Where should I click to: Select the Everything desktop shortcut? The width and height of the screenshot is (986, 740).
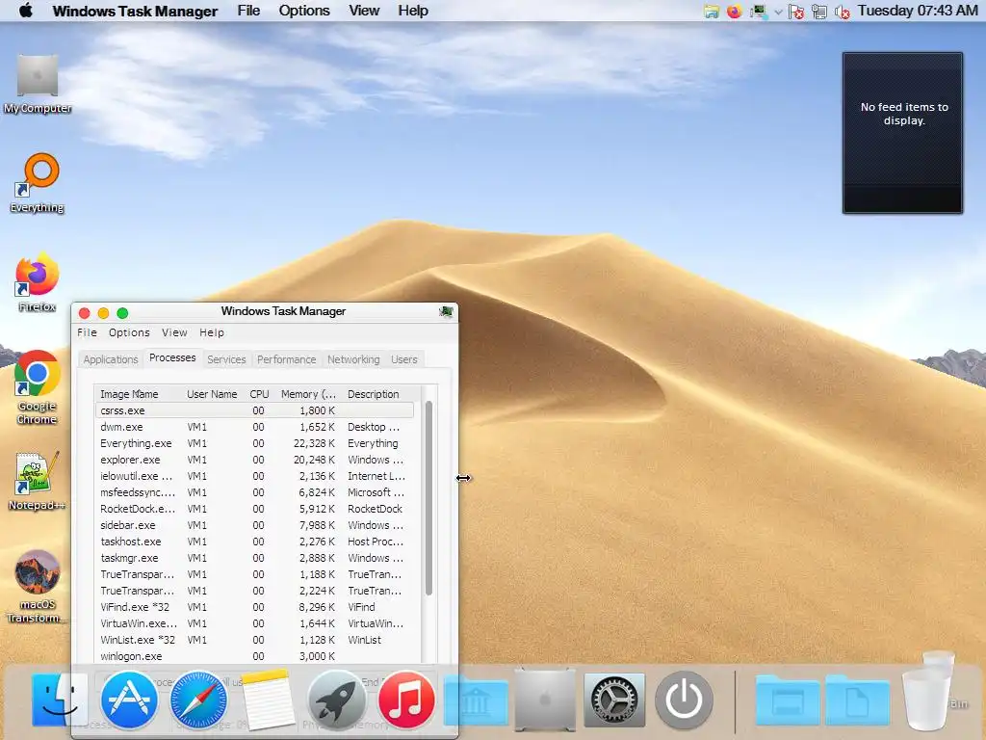click(x=38, y=183)
